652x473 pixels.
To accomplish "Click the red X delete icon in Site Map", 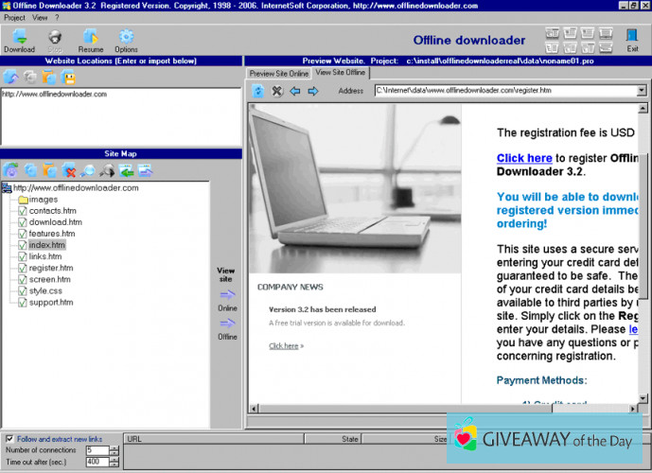I will tap(69, 171).
